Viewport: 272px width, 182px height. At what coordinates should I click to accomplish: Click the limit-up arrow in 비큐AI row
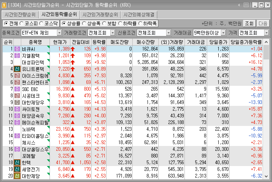click(x=73, y=49)
